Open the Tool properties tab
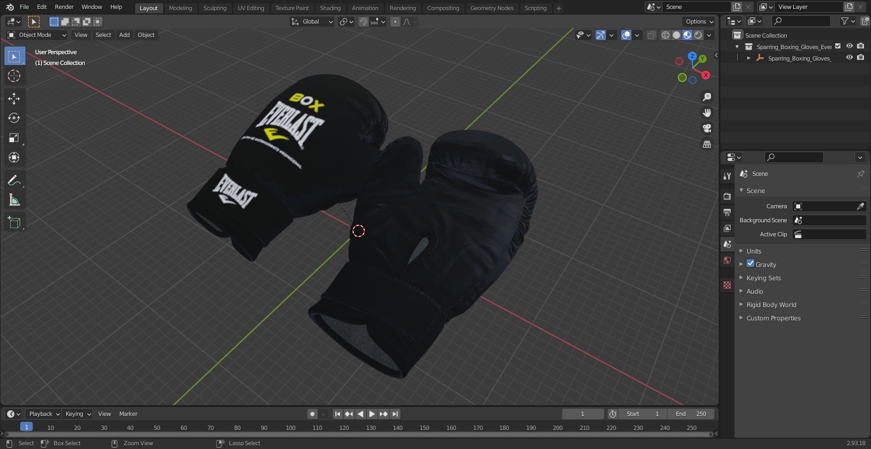Screen dimensions: 871x449 click(x=727, y=176)
